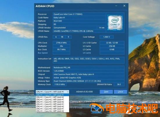Screen dimensions: 160x117
Task: Click the 14 nm process field
Action: (102, 28)
